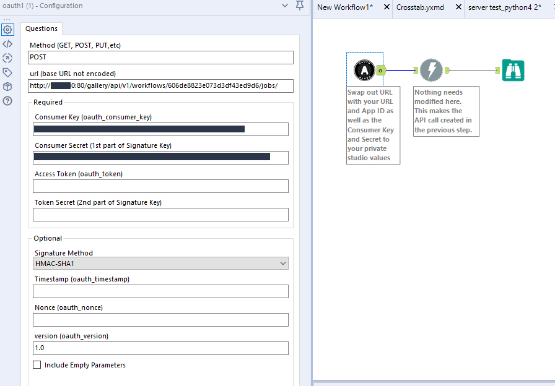Screen dimensions: 555x386
Task: Click the circular arrow icon in the sidebar
Action: pyautogui.click(x=7, y=58)
